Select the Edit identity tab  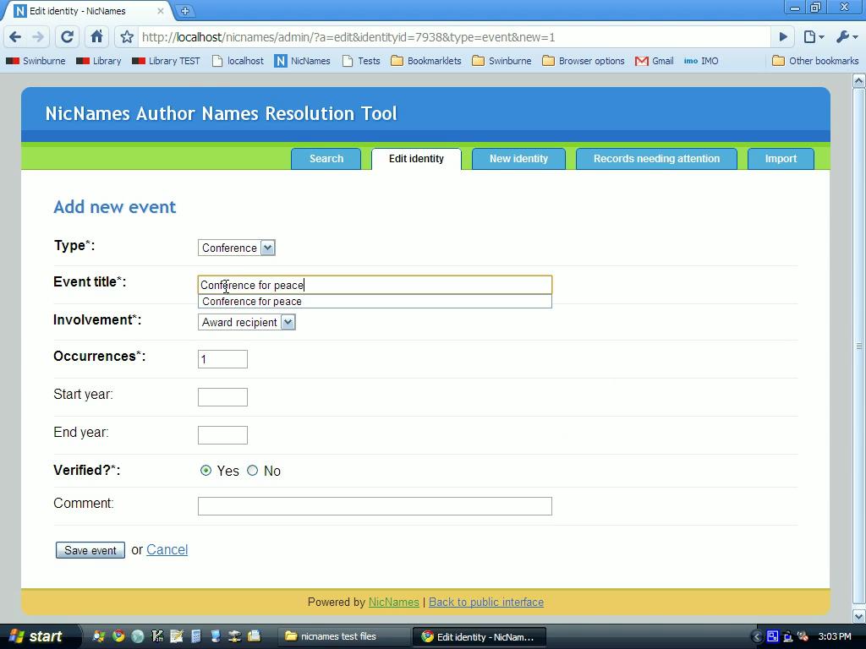(x=416, y=159)
